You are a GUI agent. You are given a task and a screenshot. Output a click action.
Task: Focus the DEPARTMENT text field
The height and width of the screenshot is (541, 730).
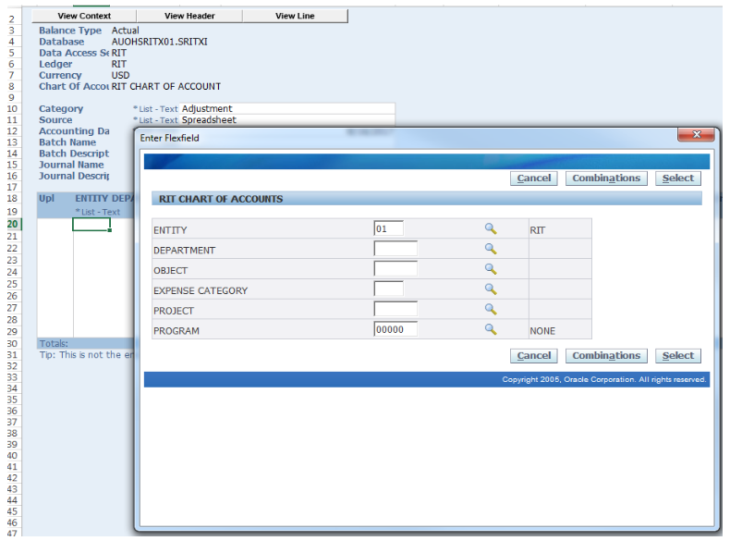pyautogui.click(x=395, y=249)
